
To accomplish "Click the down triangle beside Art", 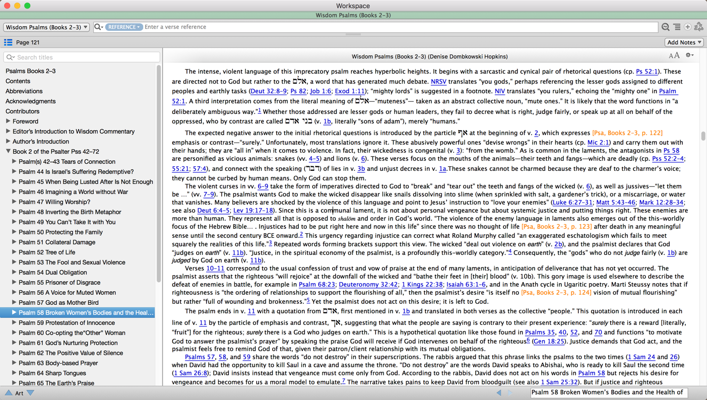I will 31,393.
